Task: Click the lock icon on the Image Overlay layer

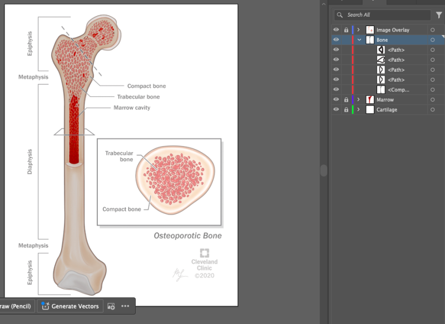Action: point(346,30)
